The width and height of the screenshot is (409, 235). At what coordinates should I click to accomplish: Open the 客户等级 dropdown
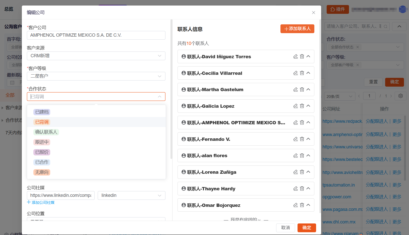tap(96, 76)
